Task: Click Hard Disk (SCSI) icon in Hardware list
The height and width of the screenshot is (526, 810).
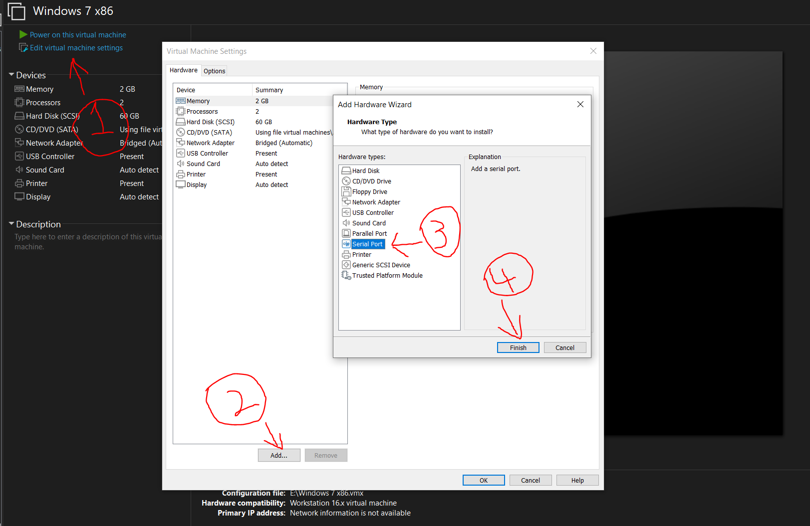Action: pyautogui.click(x=181, y=122)
